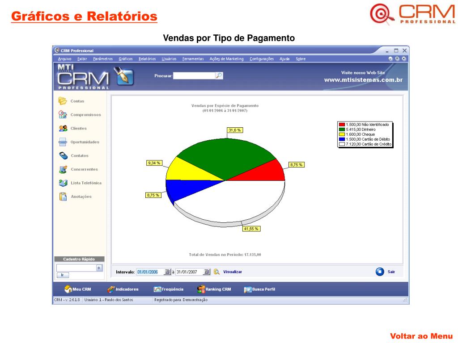
Task: Click in the Procurar search field
Action: point(194,76)
